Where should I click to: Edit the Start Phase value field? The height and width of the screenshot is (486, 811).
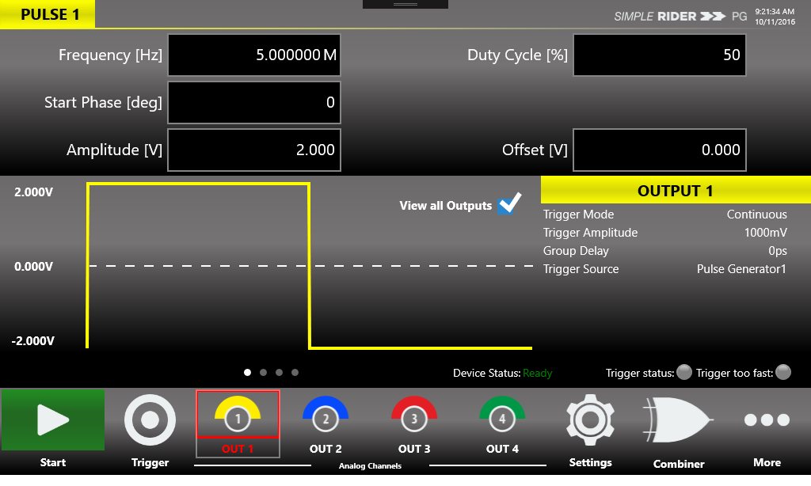pyautogui.click(x=254, y=102)
